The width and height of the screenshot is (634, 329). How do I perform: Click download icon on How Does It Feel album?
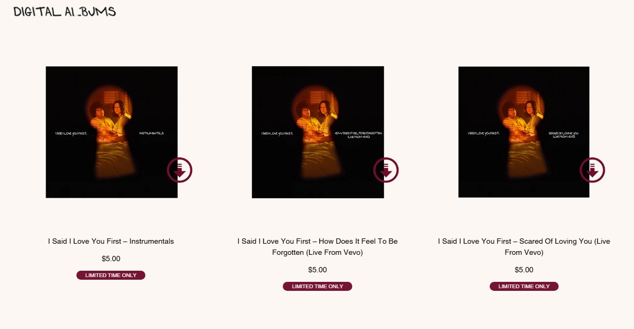point(386,170)
